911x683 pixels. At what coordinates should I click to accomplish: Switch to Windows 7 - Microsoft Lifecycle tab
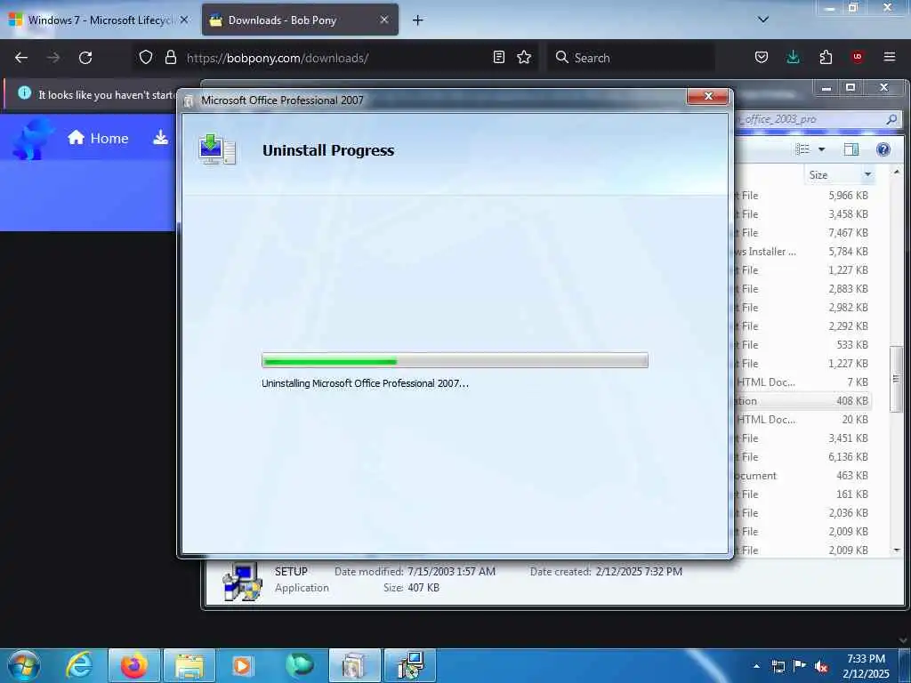pos(98,20)
